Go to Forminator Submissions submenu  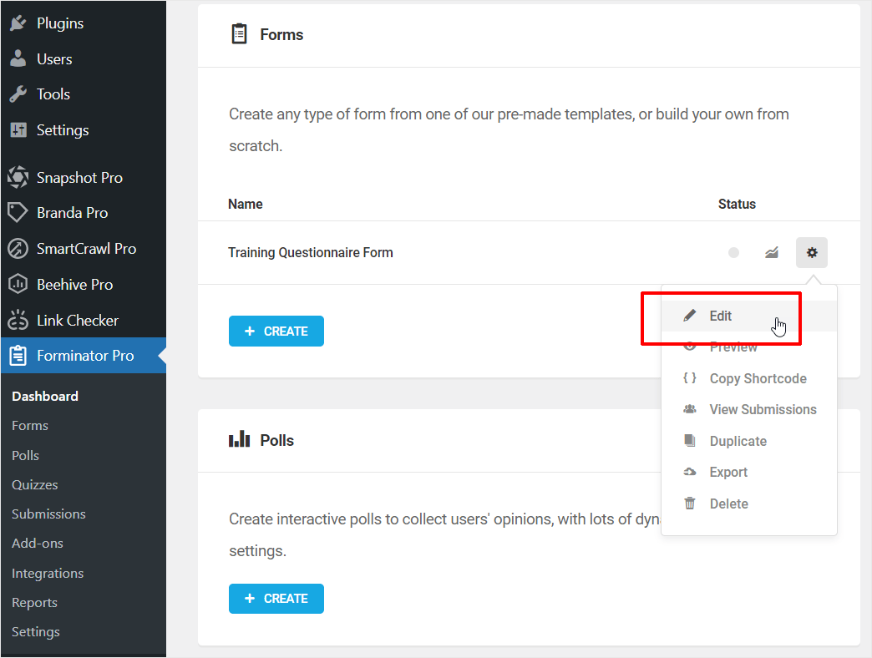pos(49,514)
